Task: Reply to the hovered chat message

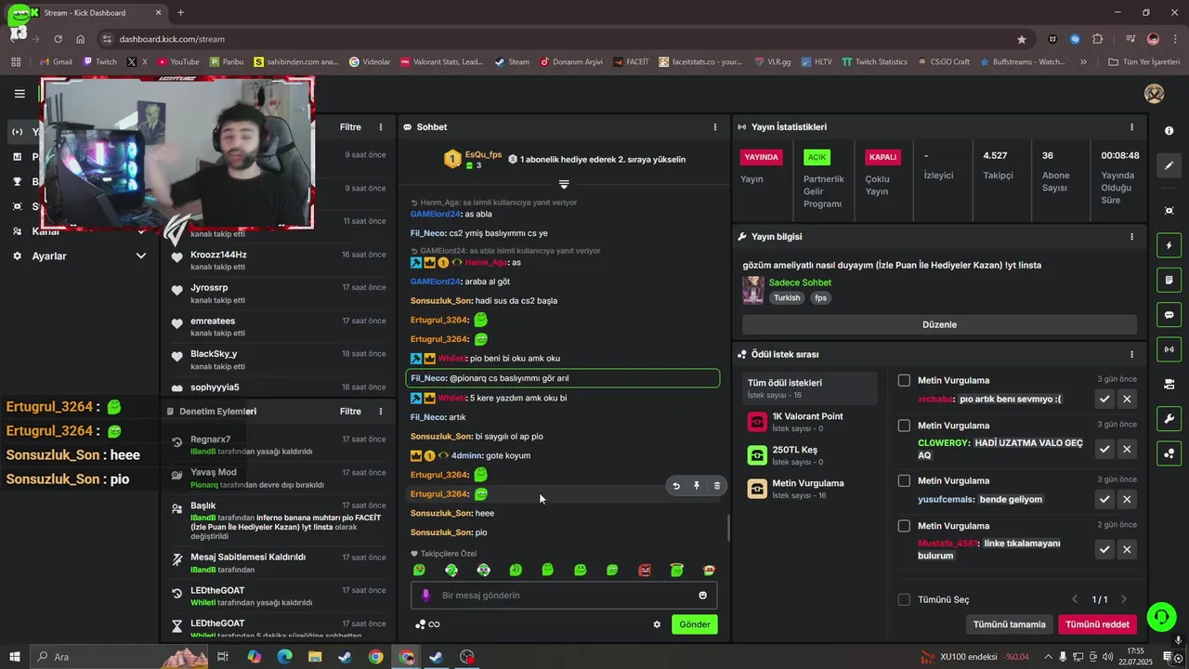Action: pyautogui.click(x=676, y=486)
